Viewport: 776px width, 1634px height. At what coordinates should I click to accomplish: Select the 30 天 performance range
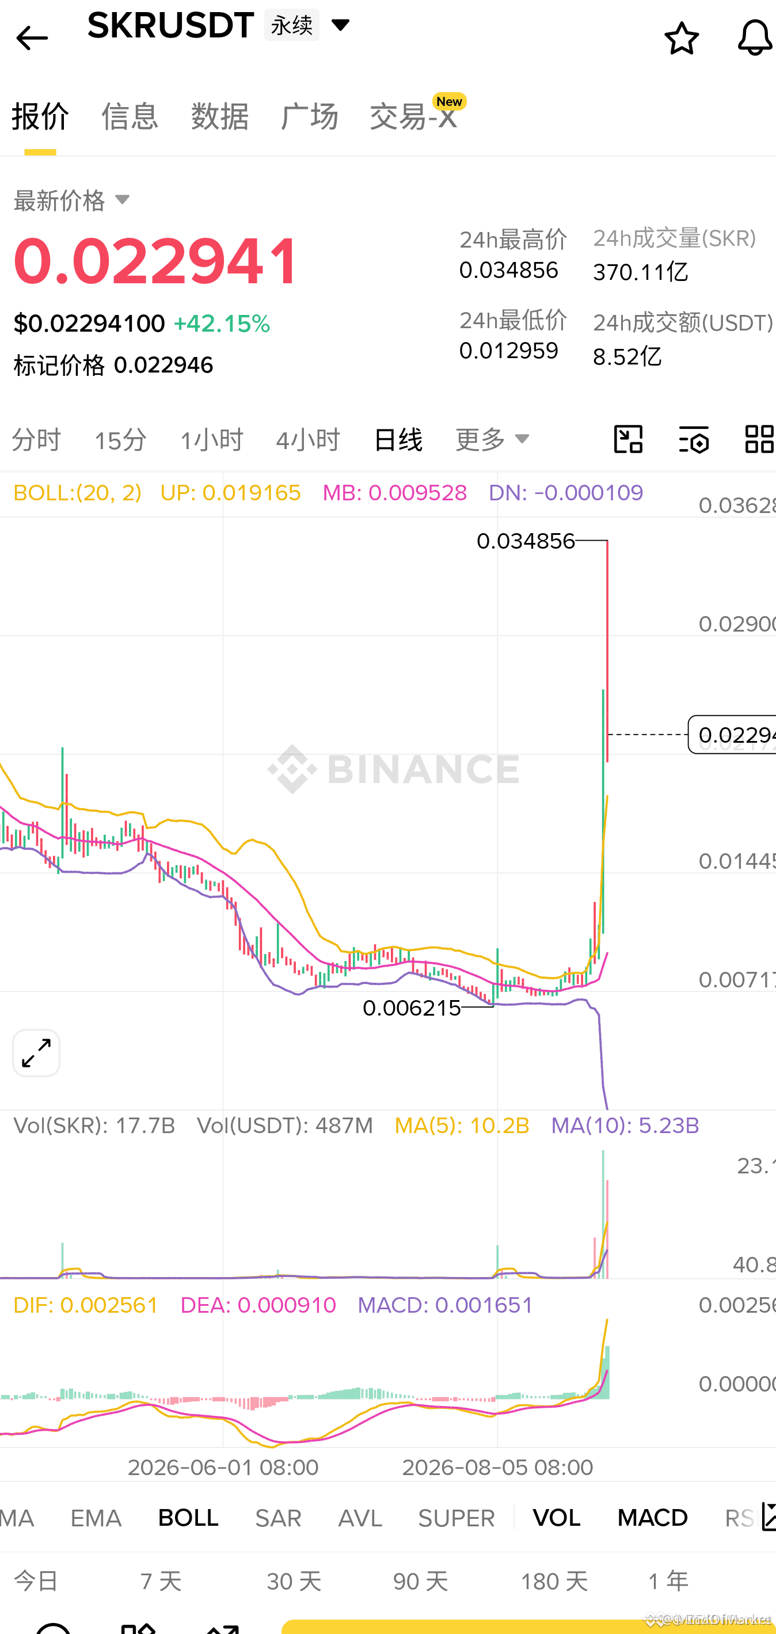294,1580
